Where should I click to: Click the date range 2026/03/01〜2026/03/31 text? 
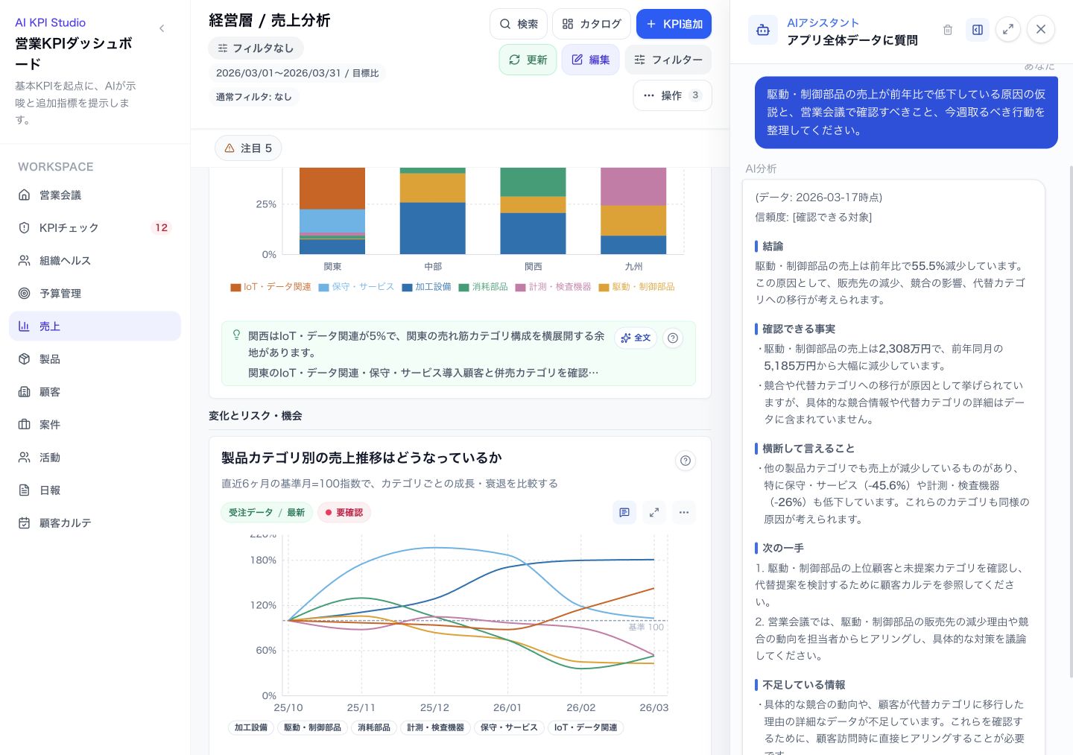(x=278, y=73)
